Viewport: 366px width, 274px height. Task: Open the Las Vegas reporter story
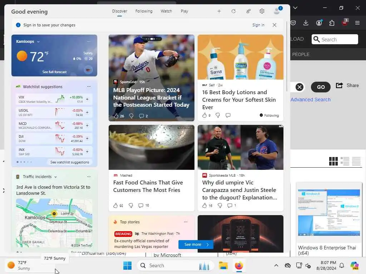click(x=142, y=244)
